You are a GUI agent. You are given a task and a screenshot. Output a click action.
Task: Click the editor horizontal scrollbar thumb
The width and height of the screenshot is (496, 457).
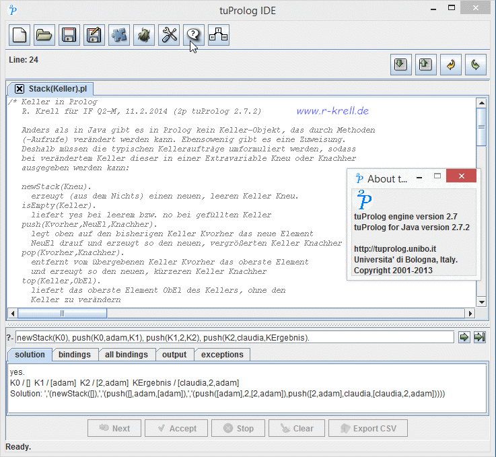coord(61,313)
